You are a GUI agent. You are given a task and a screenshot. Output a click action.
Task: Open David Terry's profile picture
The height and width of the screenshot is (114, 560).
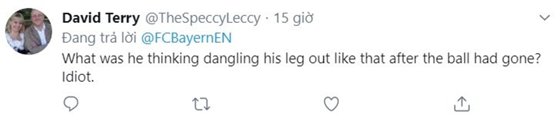[x=29, y=31]
